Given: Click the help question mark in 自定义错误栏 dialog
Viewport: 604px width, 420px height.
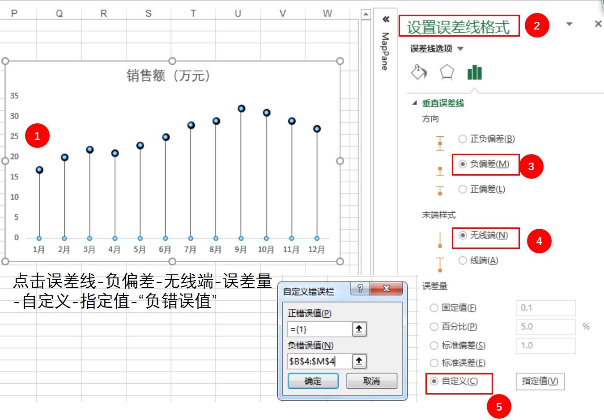Looking at the screenshot, I should [x=361, y=289].
